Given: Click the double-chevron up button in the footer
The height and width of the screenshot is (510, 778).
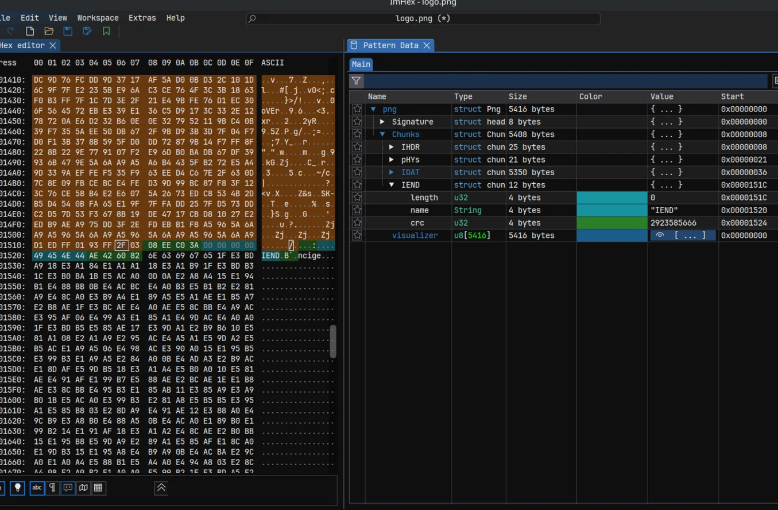Looking at the screenshot, I should (x=161, y=488).
